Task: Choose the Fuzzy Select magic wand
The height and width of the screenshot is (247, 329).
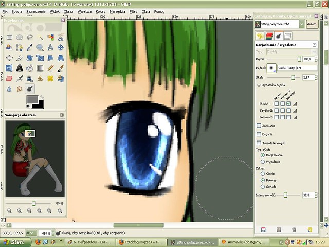Action: [40, 38]
